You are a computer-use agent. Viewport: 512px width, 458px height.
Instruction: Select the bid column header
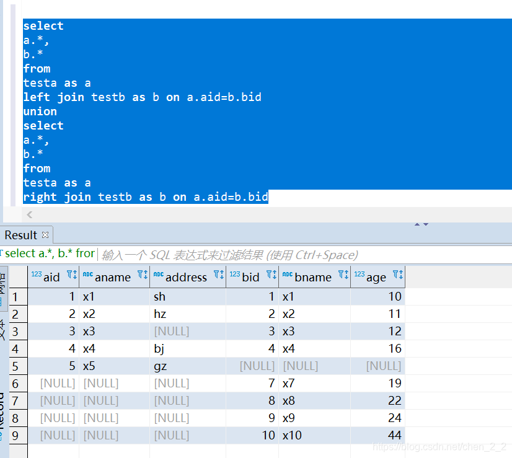point(252,277)
